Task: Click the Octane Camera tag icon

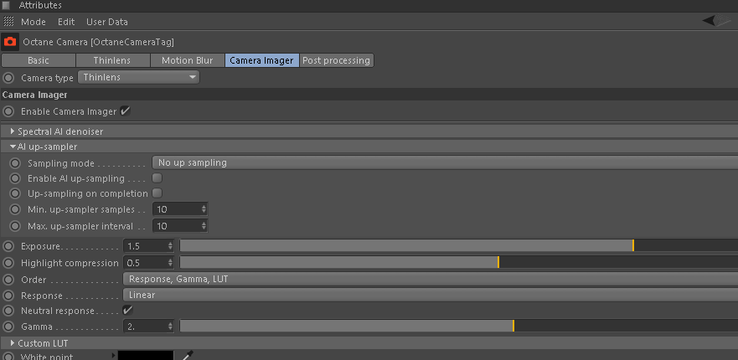Action: click(10, 41)
